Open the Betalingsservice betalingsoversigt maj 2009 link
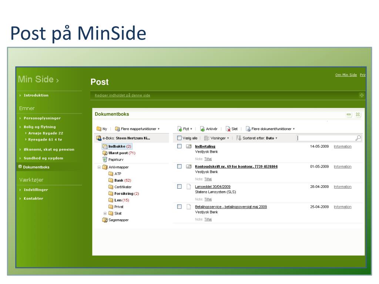Viewport: 379px width, 284px height. click(231, 207)
